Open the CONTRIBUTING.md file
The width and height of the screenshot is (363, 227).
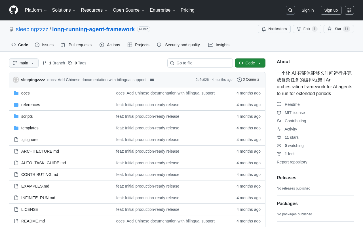pyautogui.click(x=40, y=175)
